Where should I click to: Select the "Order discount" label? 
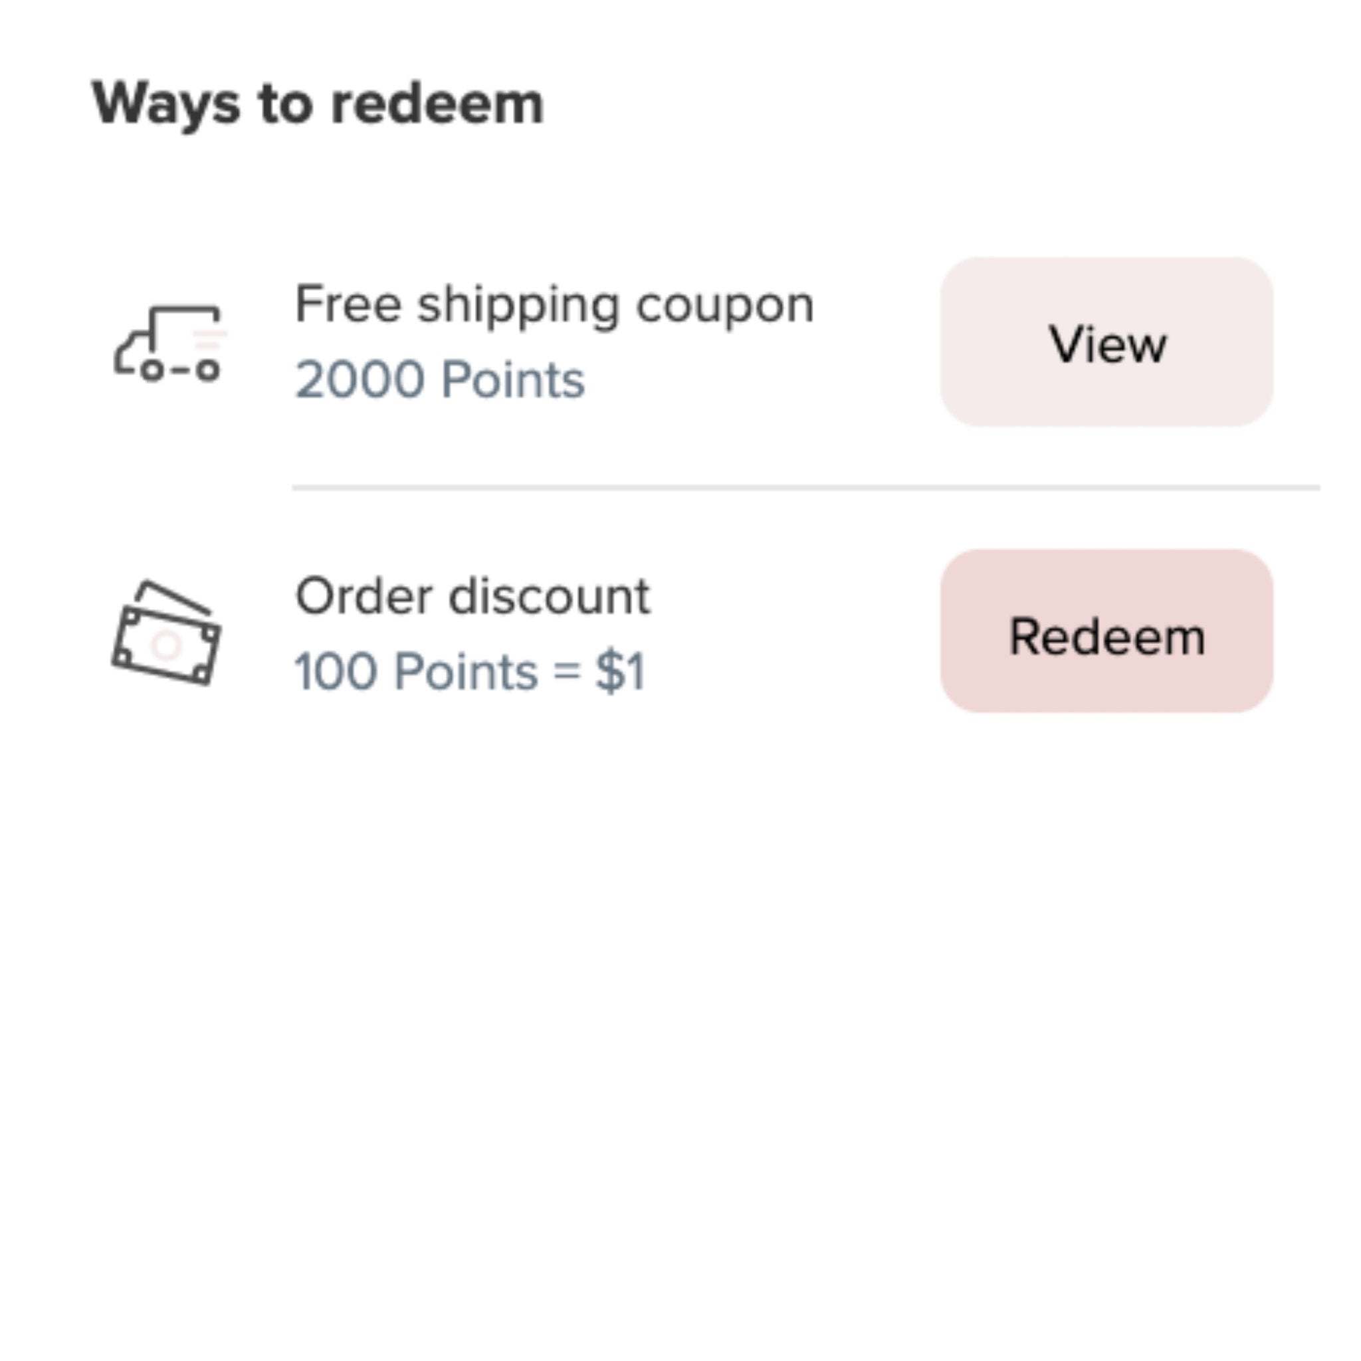click(472, 597)
